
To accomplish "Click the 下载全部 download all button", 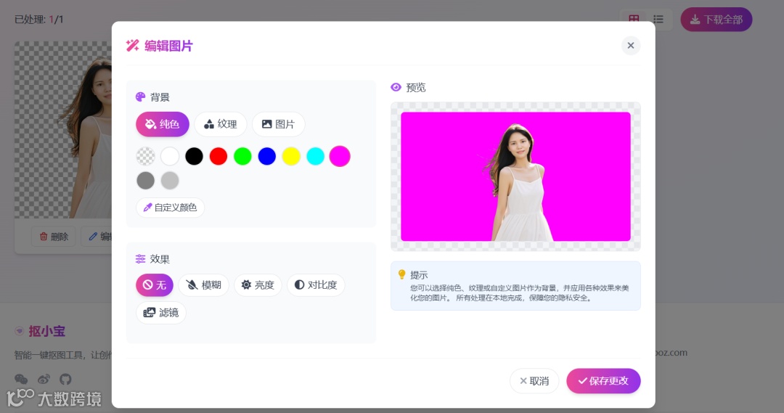I will coord(716,20).
